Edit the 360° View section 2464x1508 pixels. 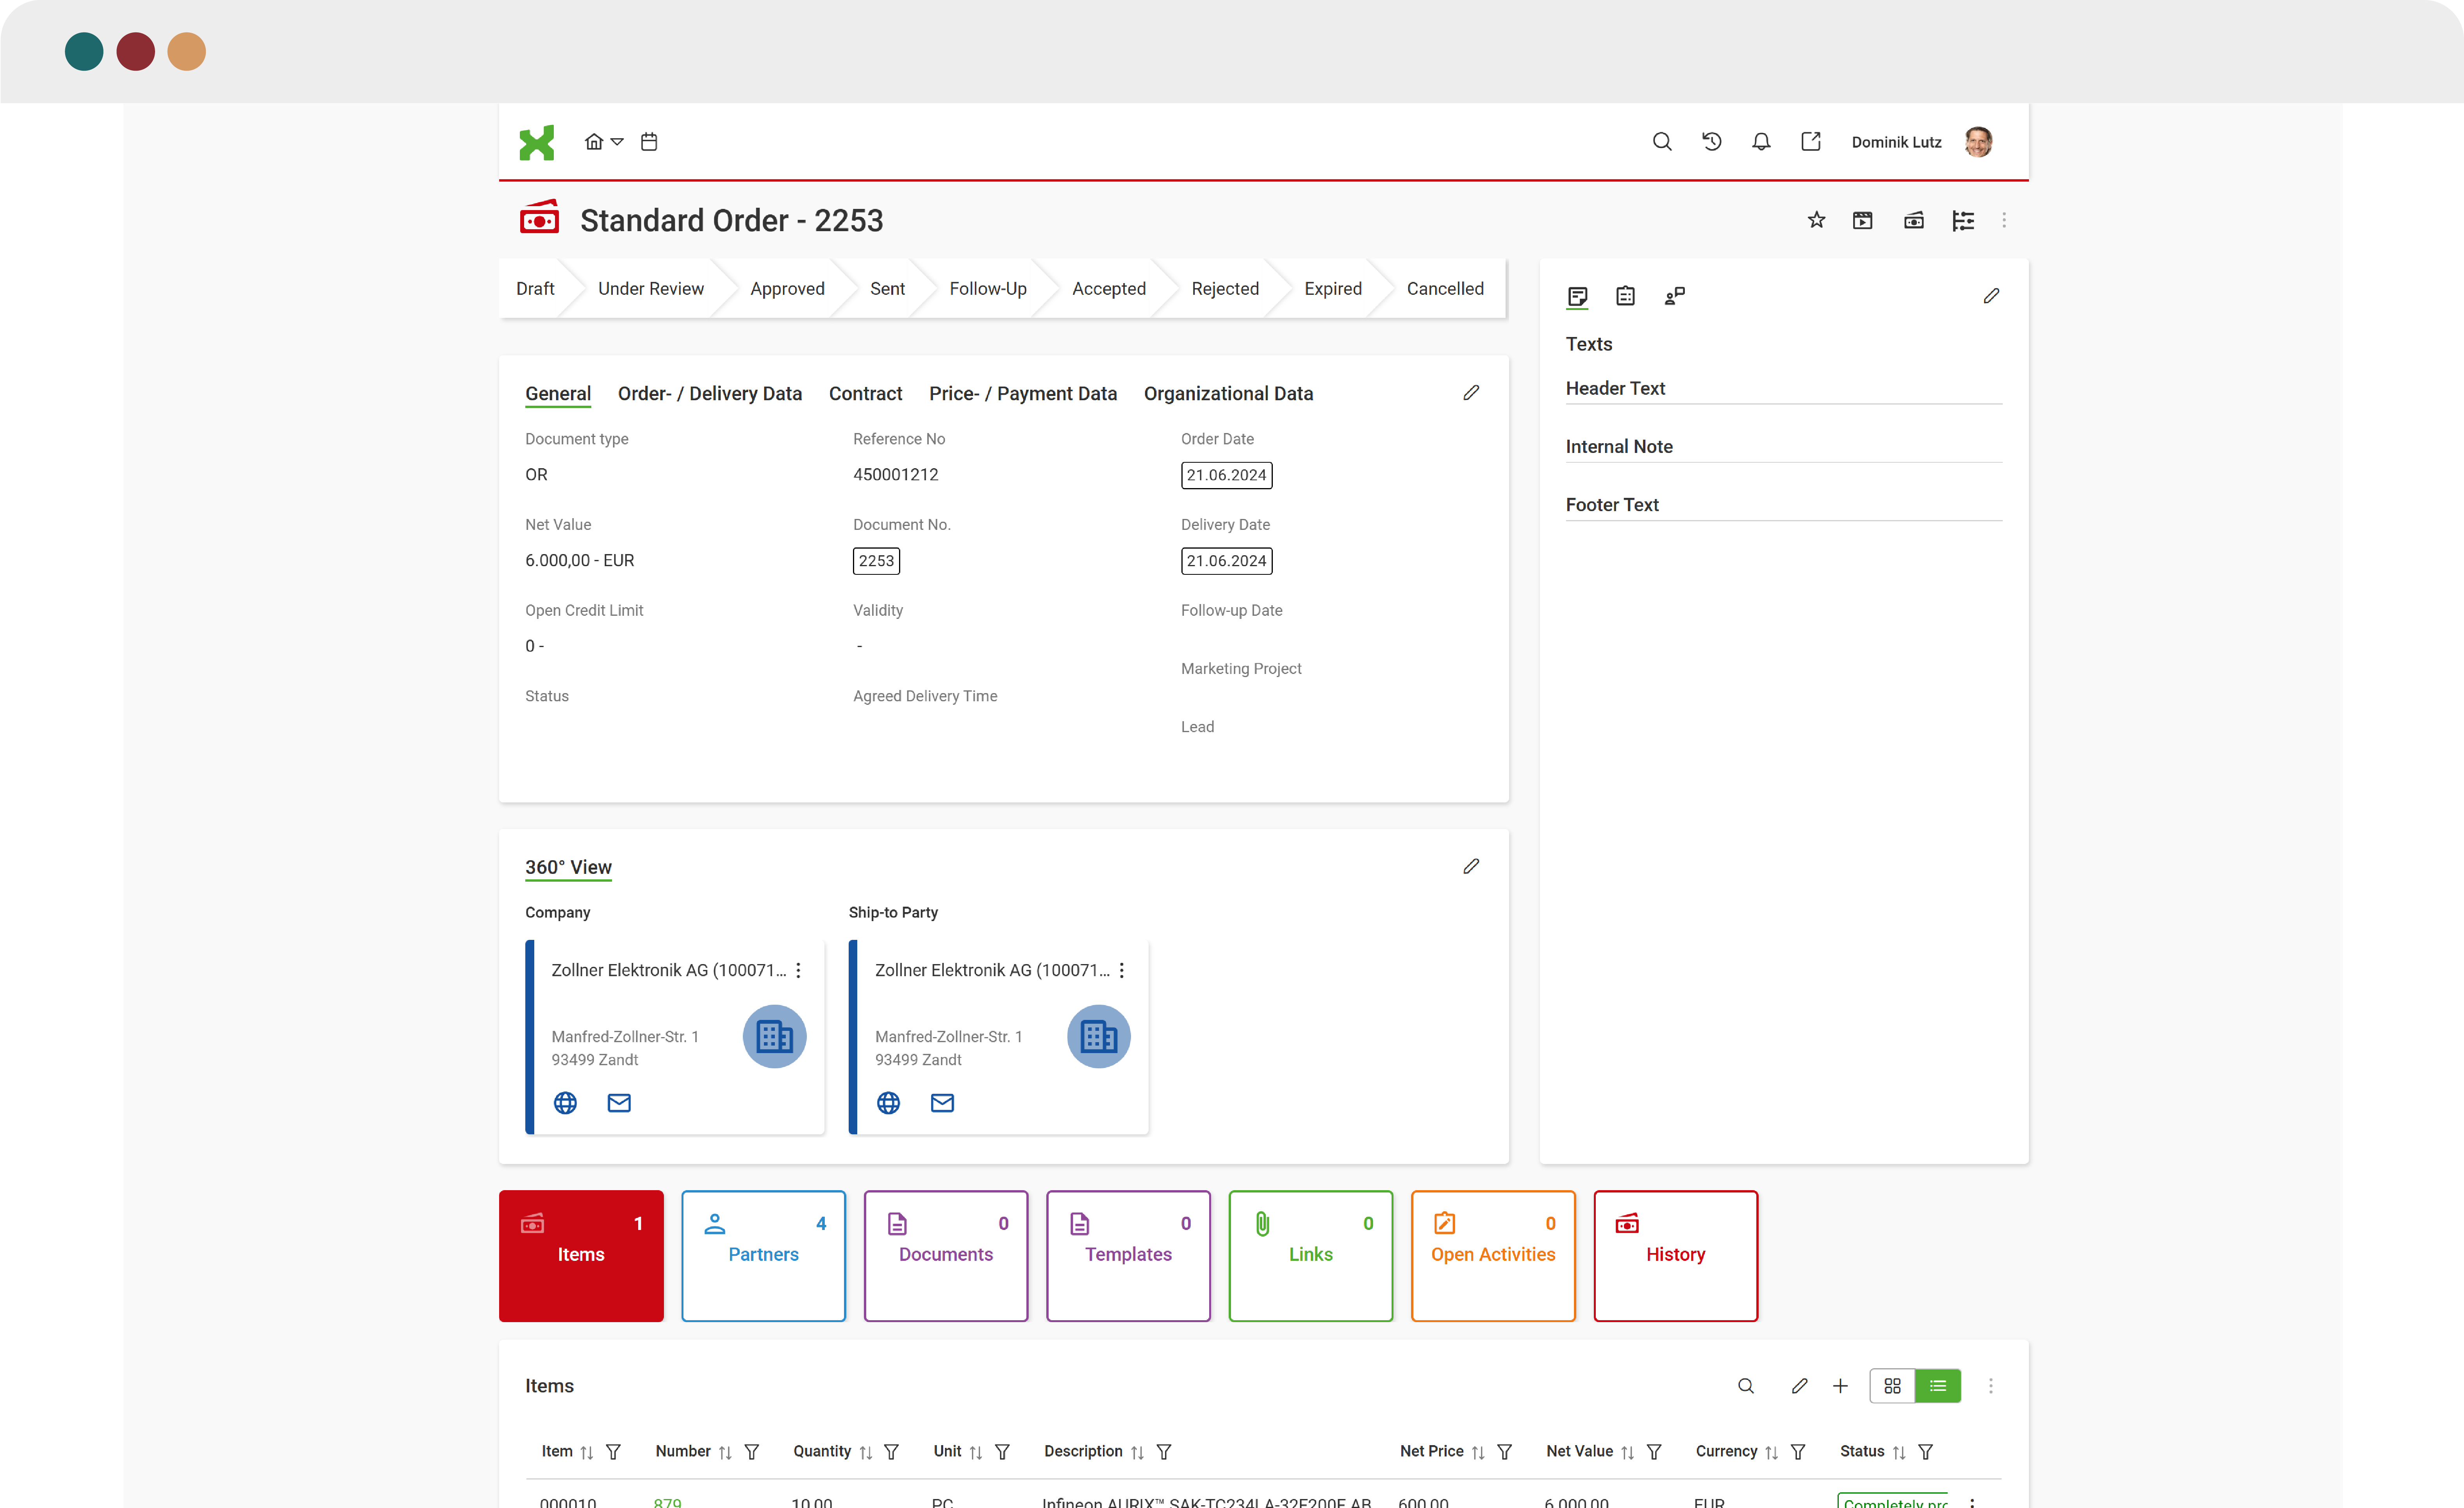pyautogui.click(x=1471, y=866)
